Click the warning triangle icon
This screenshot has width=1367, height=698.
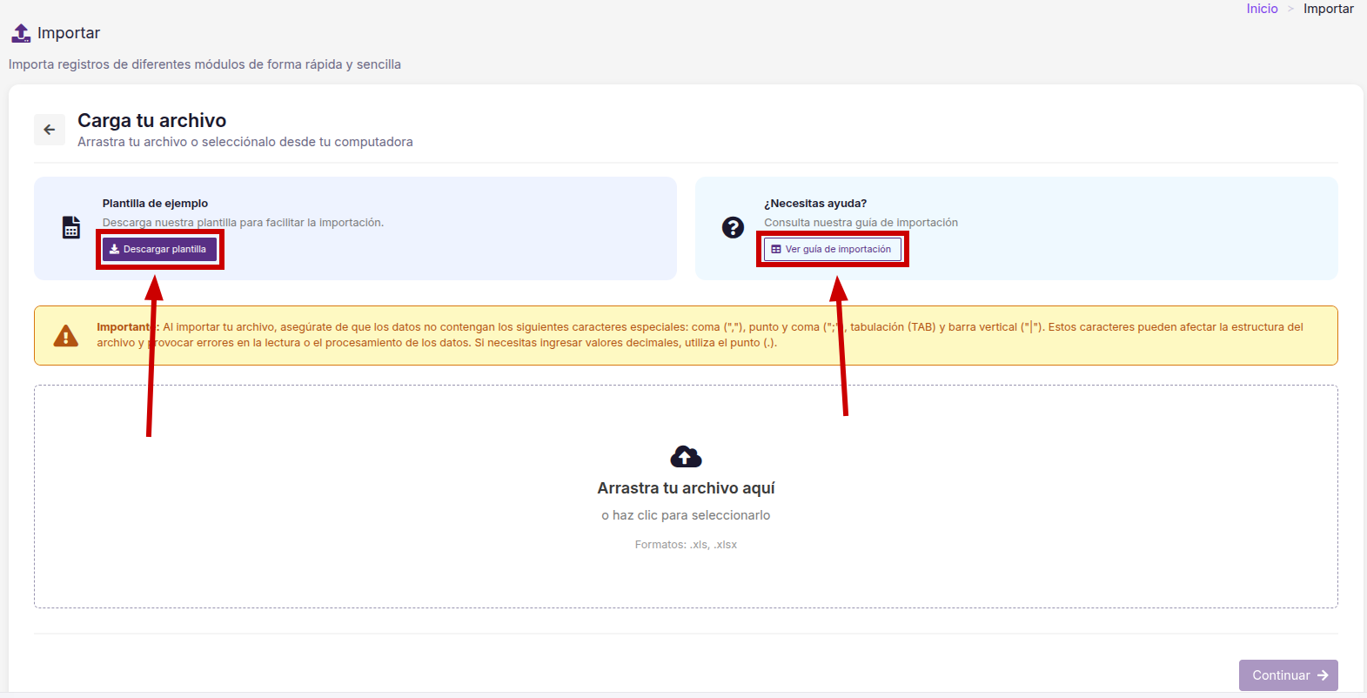tap(66, 336)
